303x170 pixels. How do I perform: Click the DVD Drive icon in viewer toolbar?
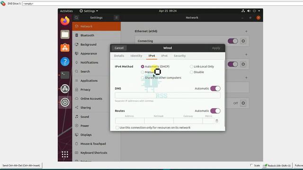click(x=3, y=3)
